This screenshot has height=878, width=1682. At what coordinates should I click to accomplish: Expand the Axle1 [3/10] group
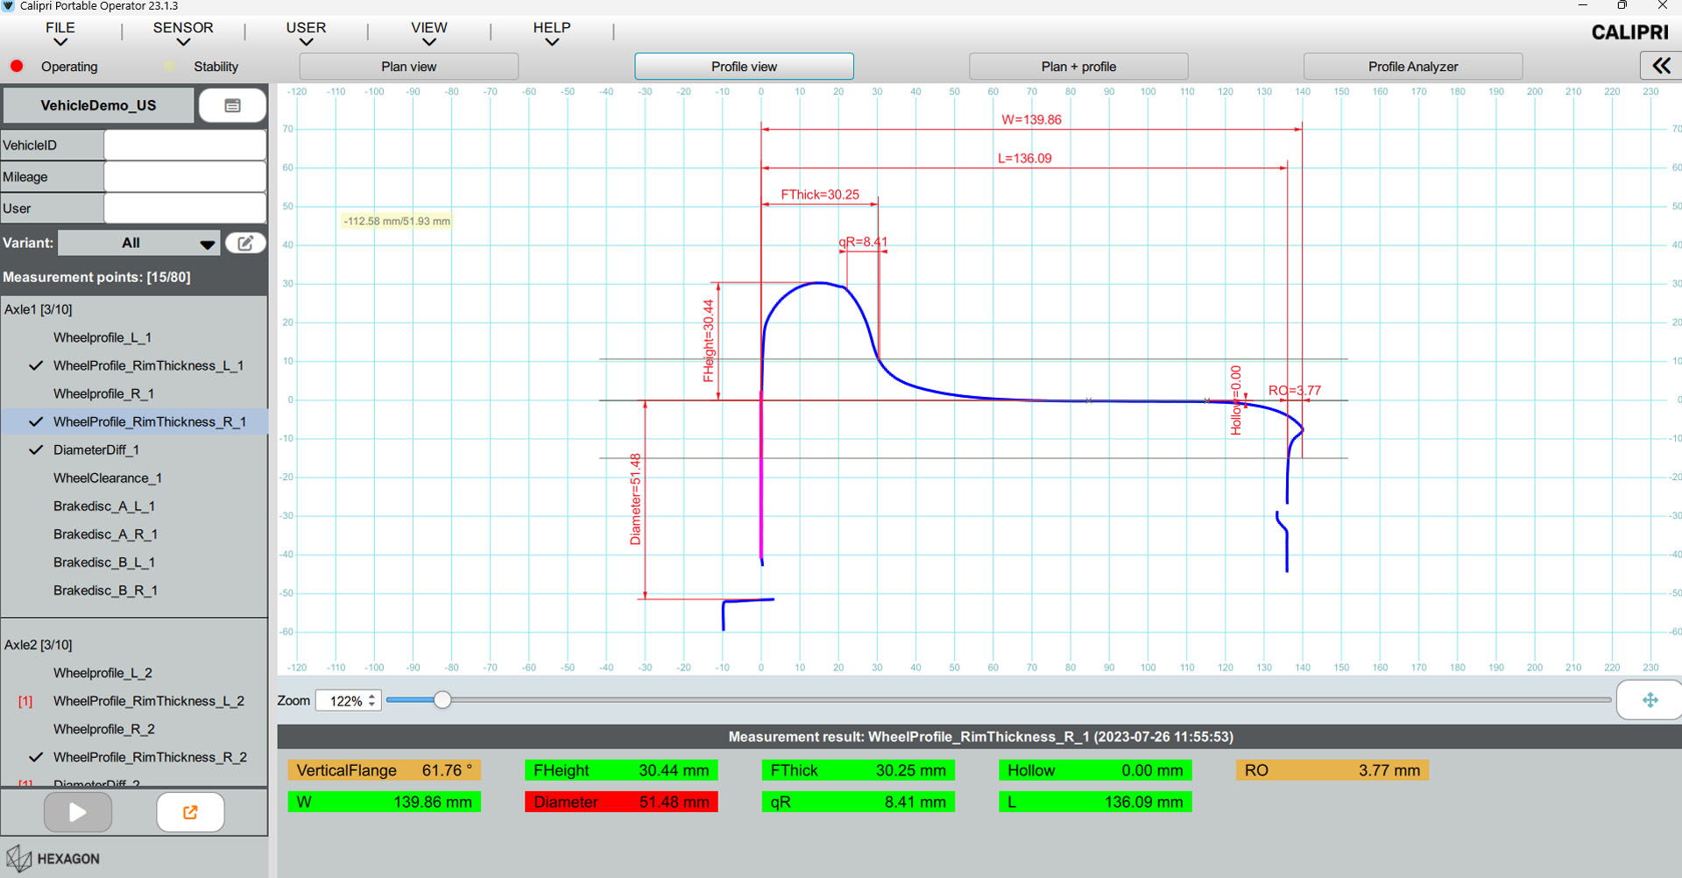click(39, 309)
